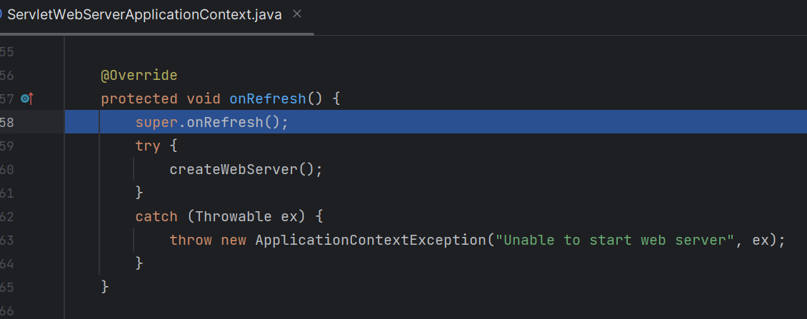Viewport: 807px width, 319px height.
Task: Click ApplicationContextException class reference
Action: point(370,240)
